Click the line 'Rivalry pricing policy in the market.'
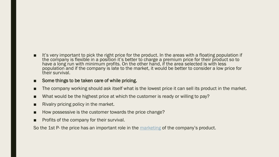Screen dimensions: 279x157 78,104
